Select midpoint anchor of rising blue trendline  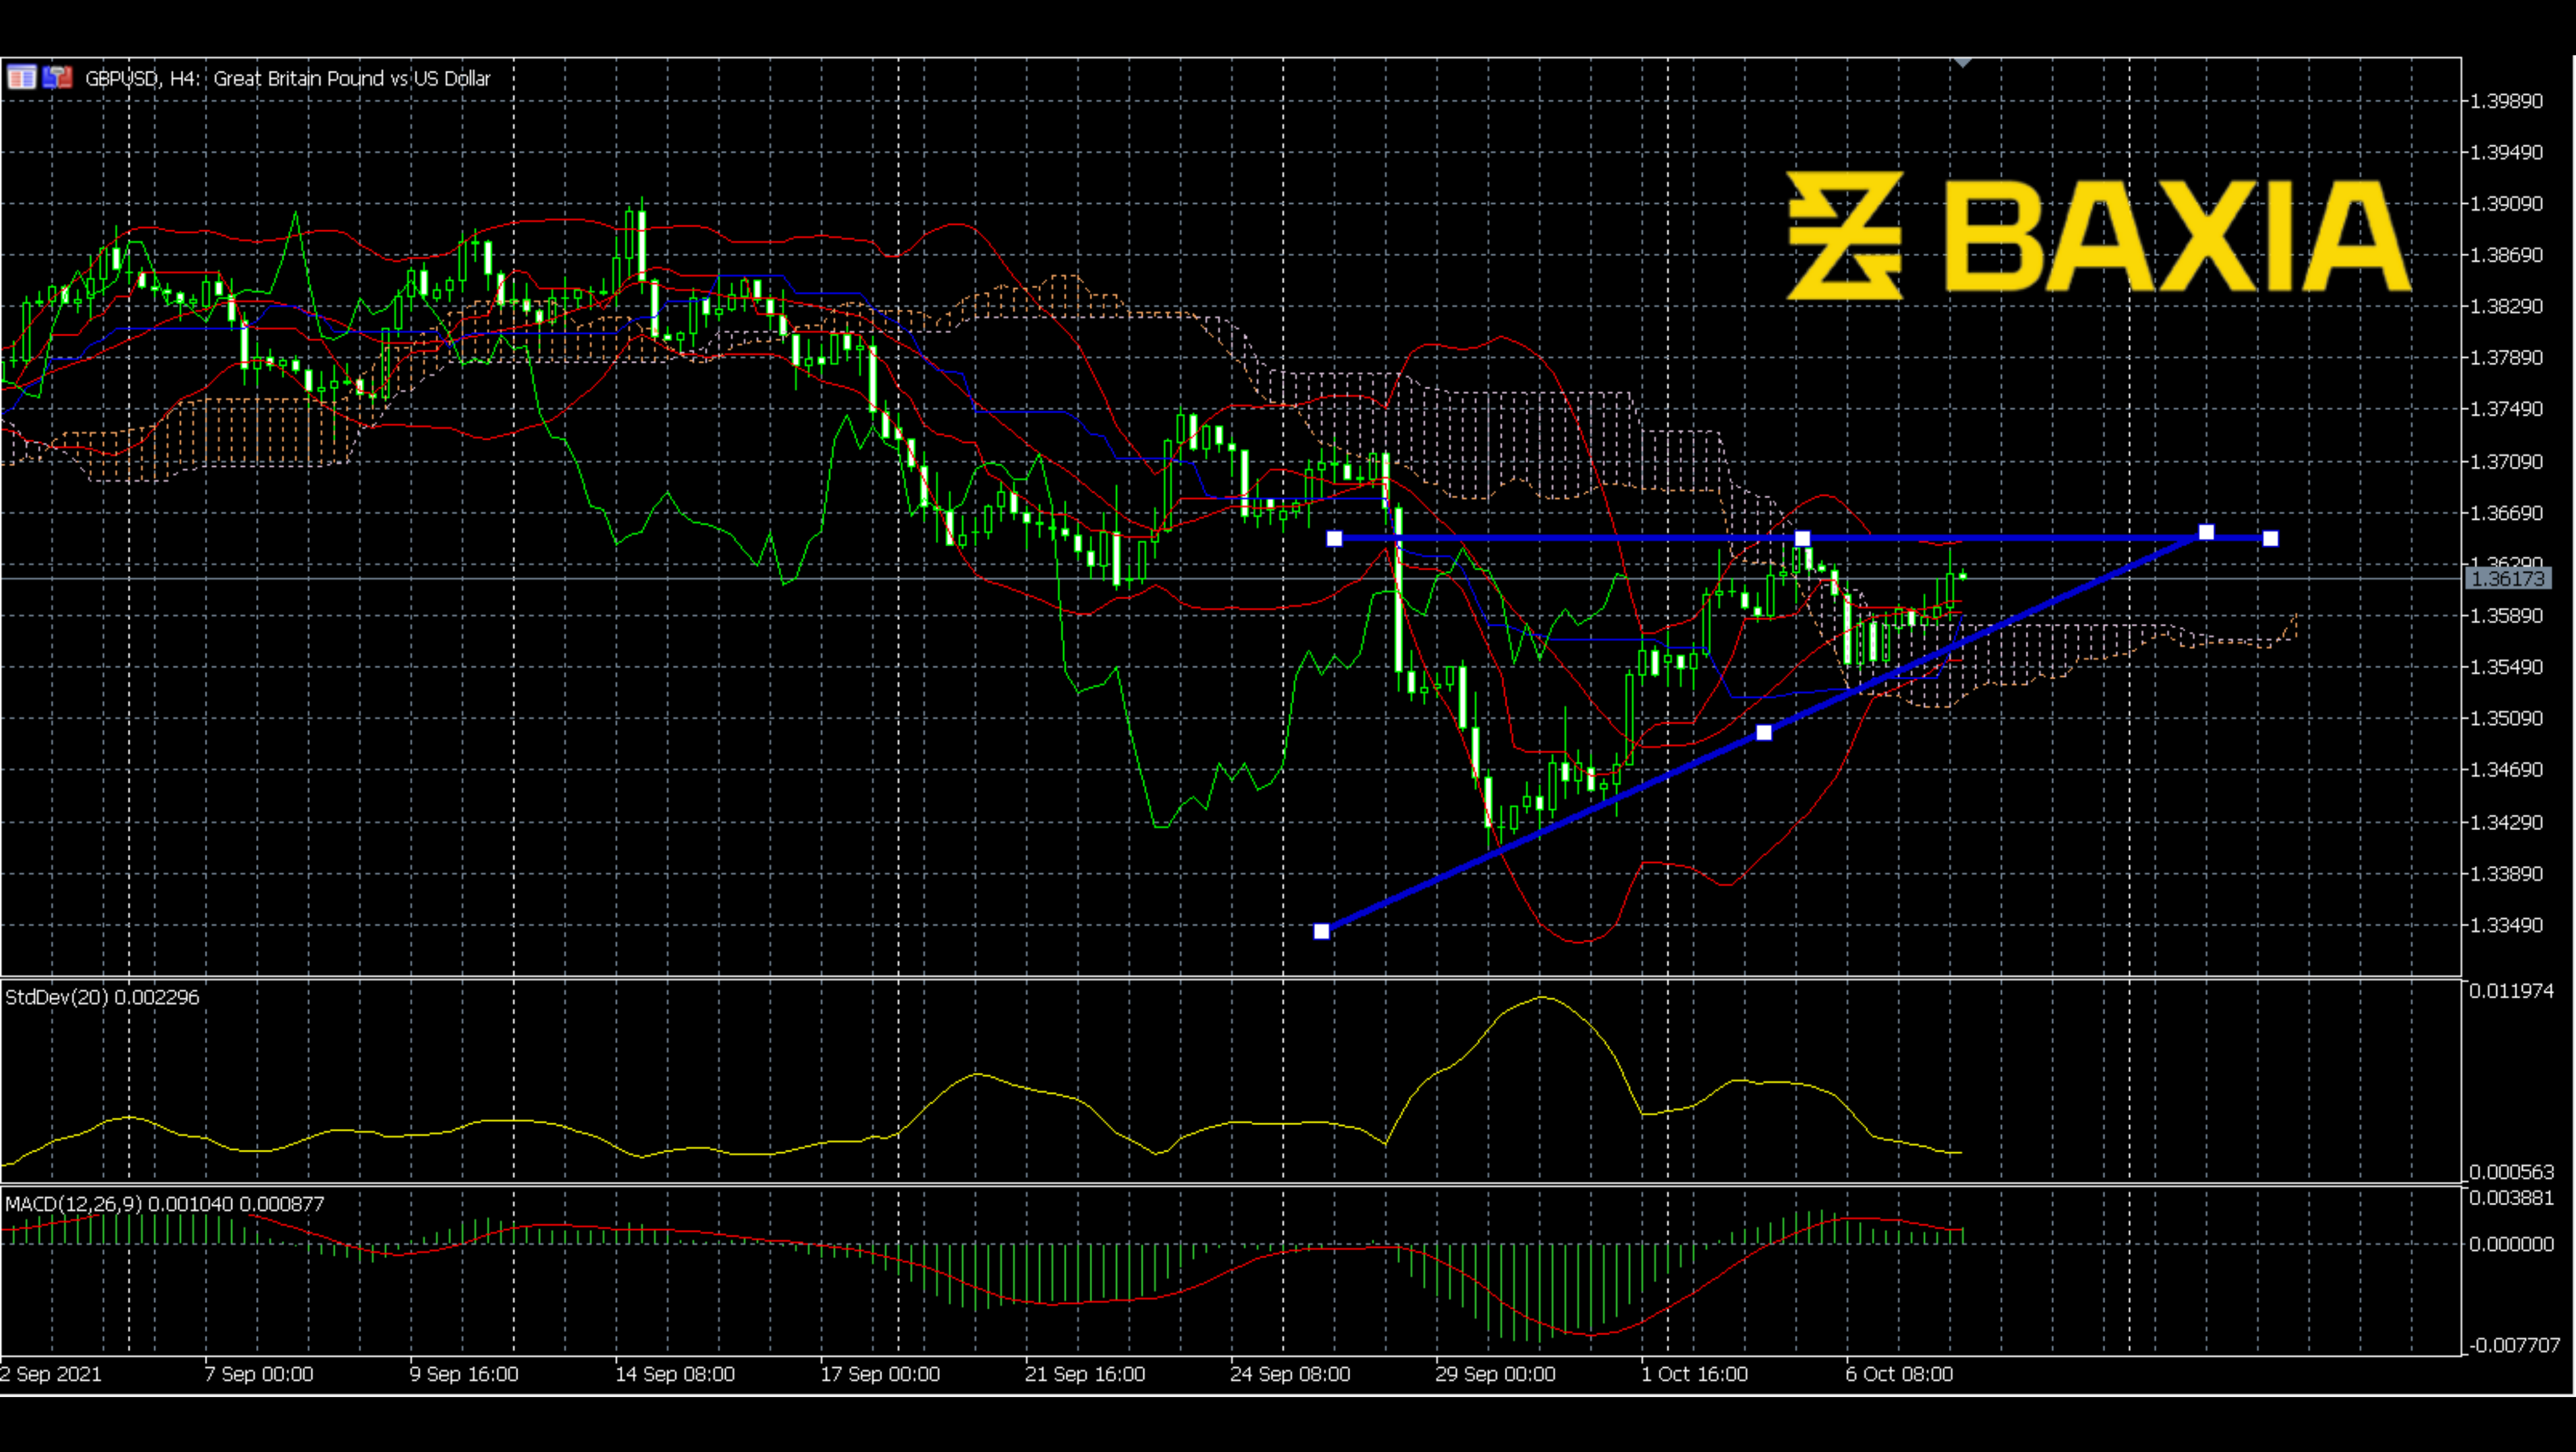1764,732
